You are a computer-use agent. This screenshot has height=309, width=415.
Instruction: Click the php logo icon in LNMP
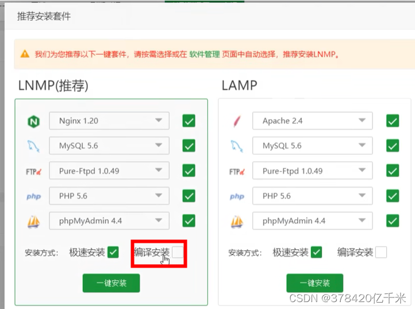coord(33,196)
